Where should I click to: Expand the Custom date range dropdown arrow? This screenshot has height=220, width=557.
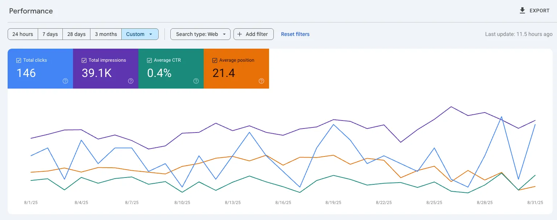[151, 34]
